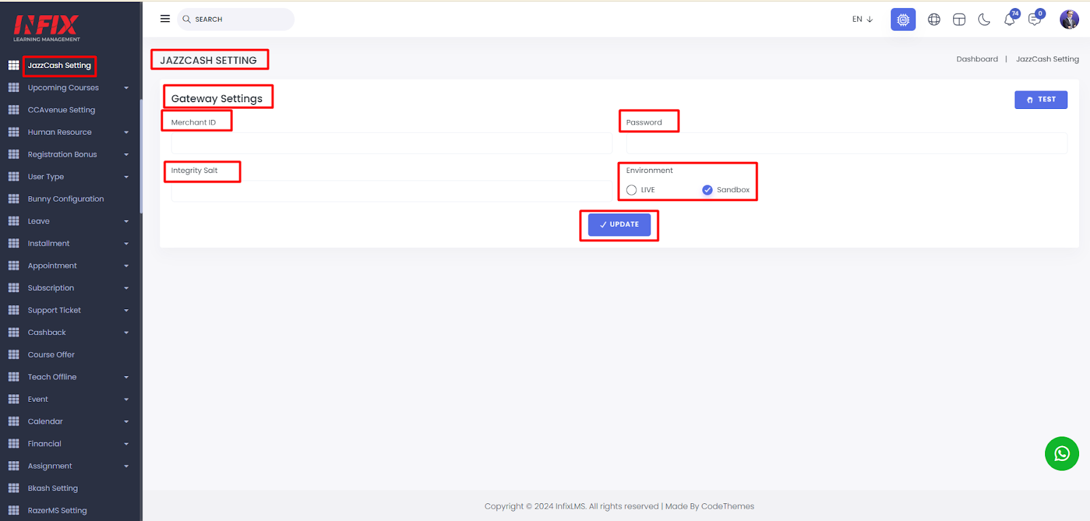Click the grid icon beside Cashback
1090x521 pixels.
(x=14, y=332)
